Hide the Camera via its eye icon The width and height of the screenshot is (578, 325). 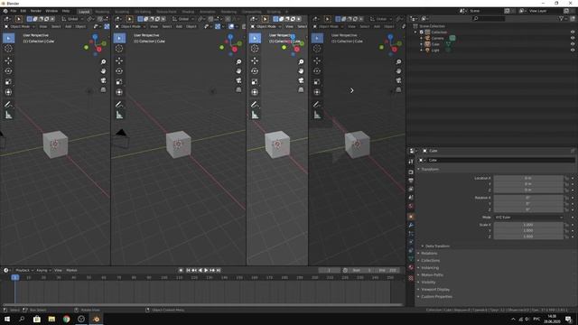tap(573, 38)
